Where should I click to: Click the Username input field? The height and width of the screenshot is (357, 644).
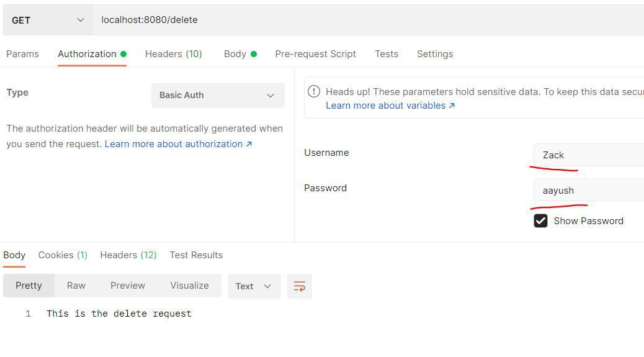click(x=588, y=155)
